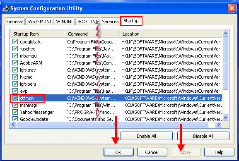The image size is (239, 161).
Task: Click the horizontal scroll left arrow
Action: click(13, 125)
